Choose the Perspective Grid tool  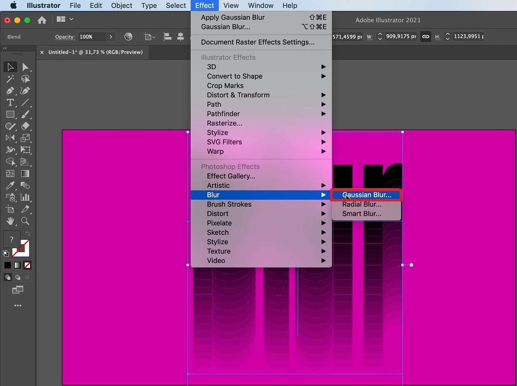(25, 161)
